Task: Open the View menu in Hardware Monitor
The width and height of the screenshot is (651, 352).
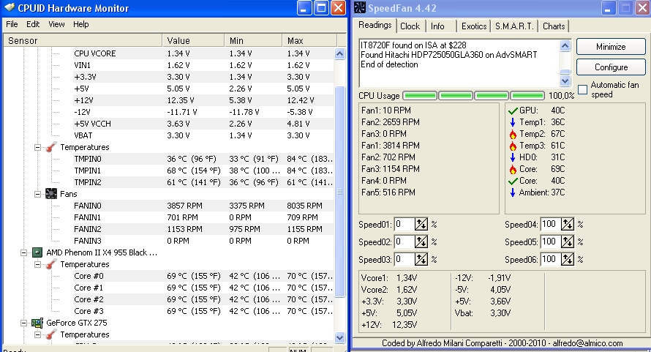Action: pos(56,24)
